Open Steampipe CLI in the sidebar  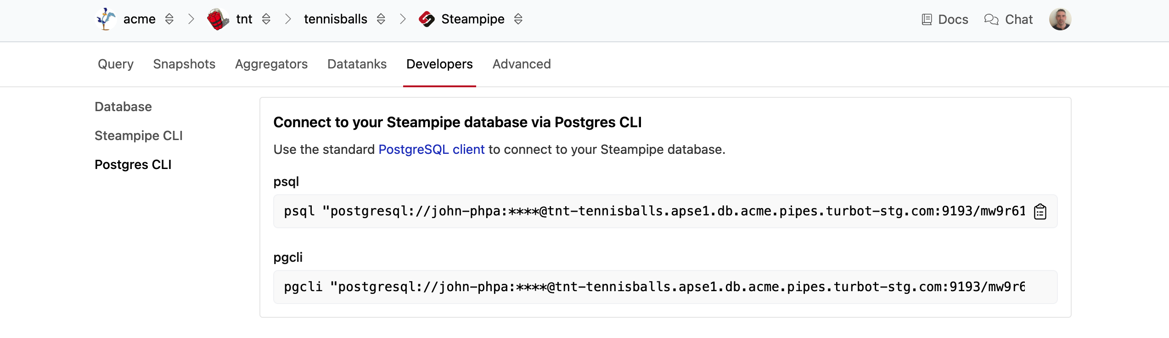click(139, 136)
